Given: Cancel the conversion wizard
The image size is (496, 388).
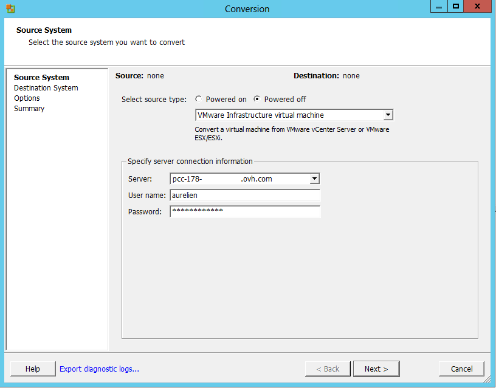Looking at the screenshot, I should coord(461,369).
